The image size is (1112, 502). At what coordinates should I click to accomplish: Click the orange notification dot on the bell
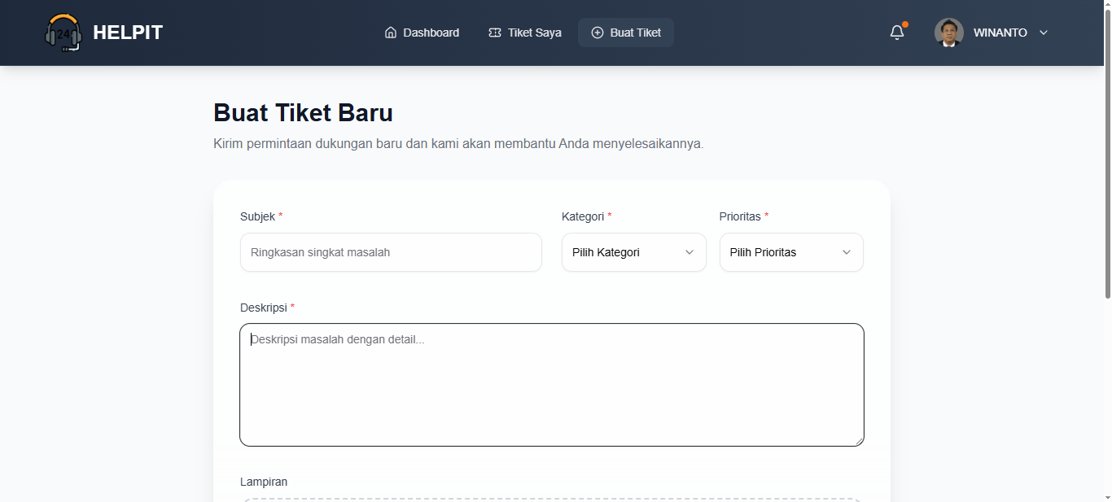(904, 24)
